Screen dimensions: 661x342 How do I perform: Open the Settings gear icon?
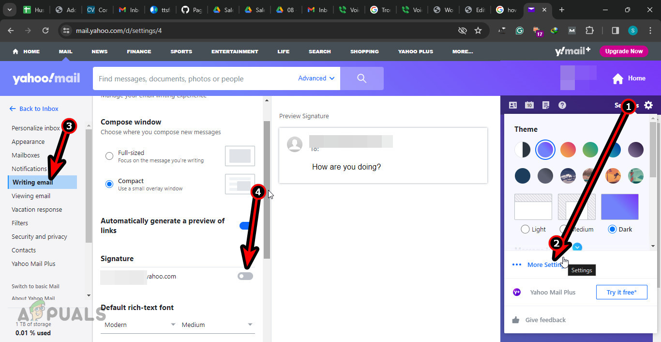tap(648, 105)
